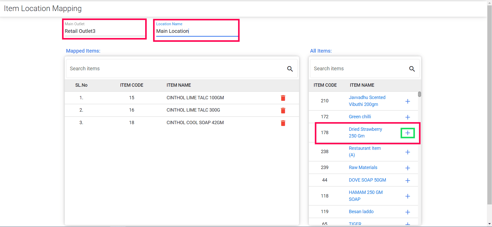The width and height of the screenshot is (492, 227).
Task: Open the Green chilli item link
Action: point(360,117)
